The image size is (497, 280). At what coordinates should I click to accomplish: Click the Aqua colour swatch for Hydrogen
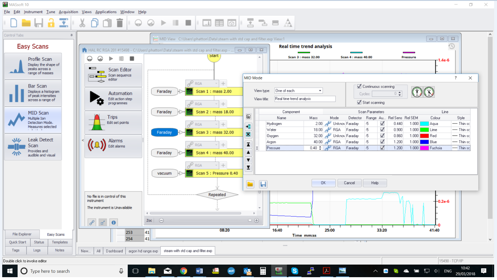[424, 124]
